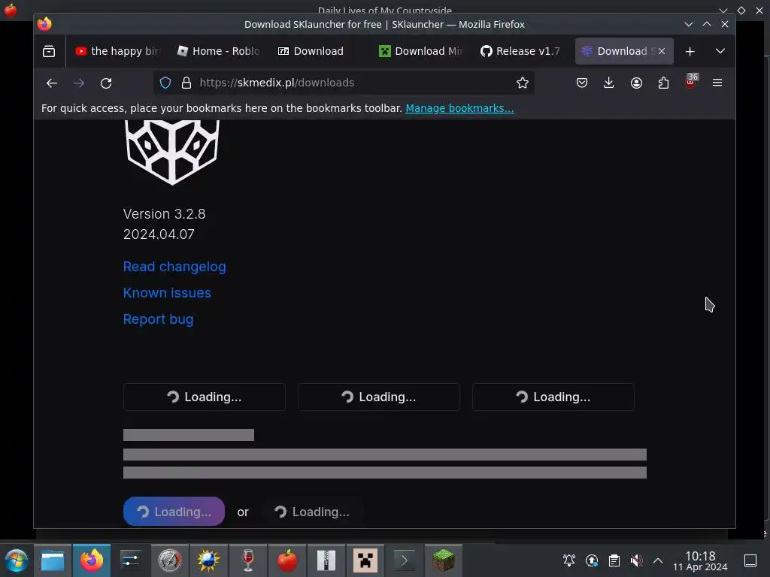Open Firefox hamburger application menu
Viewport: 770px width, 577px height.
717,83
